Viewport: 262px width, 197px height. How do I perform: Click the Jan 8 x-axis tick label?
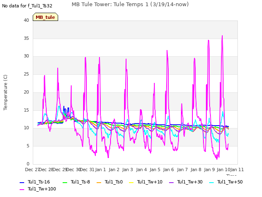[196, 170]
